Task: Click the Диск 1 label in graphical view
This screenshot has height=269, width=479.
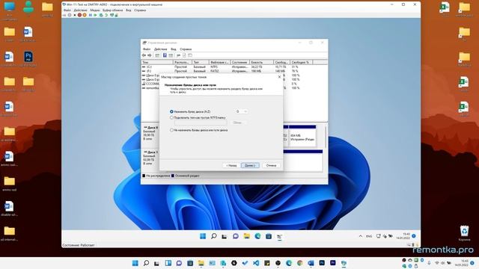Action: coord(150,152)
